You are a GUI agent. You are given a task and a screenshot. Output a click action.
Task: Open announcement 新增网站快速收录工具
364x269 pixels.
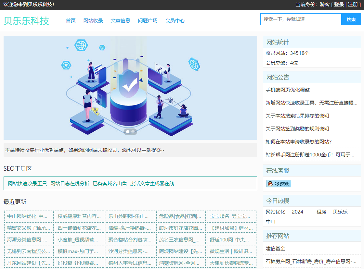[311, 103]
